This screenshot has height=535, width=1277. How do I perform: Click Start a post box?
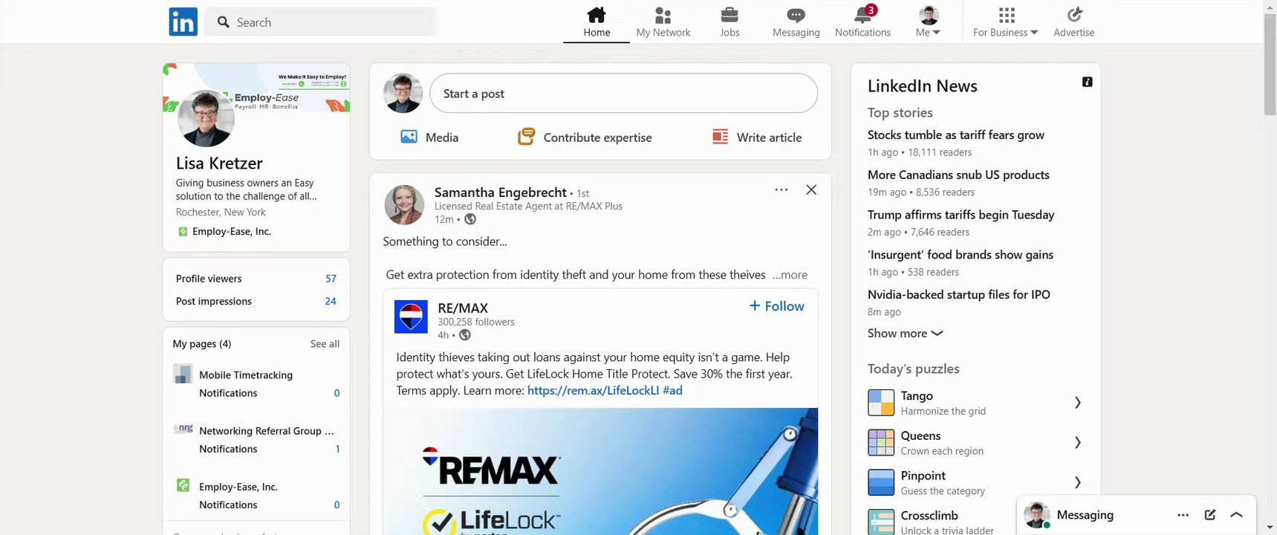click(623, 94)
